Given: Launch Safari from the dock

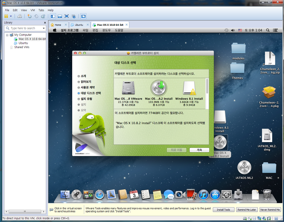Looking at the screenshot, I should [100, 195].
